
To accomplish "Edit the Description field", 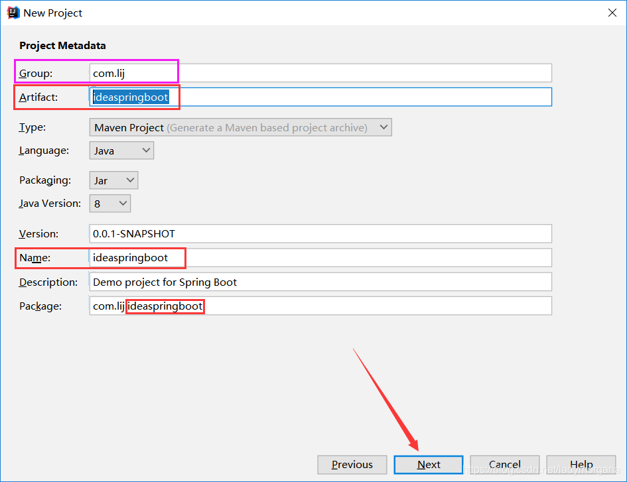I will tap(320, 282).
